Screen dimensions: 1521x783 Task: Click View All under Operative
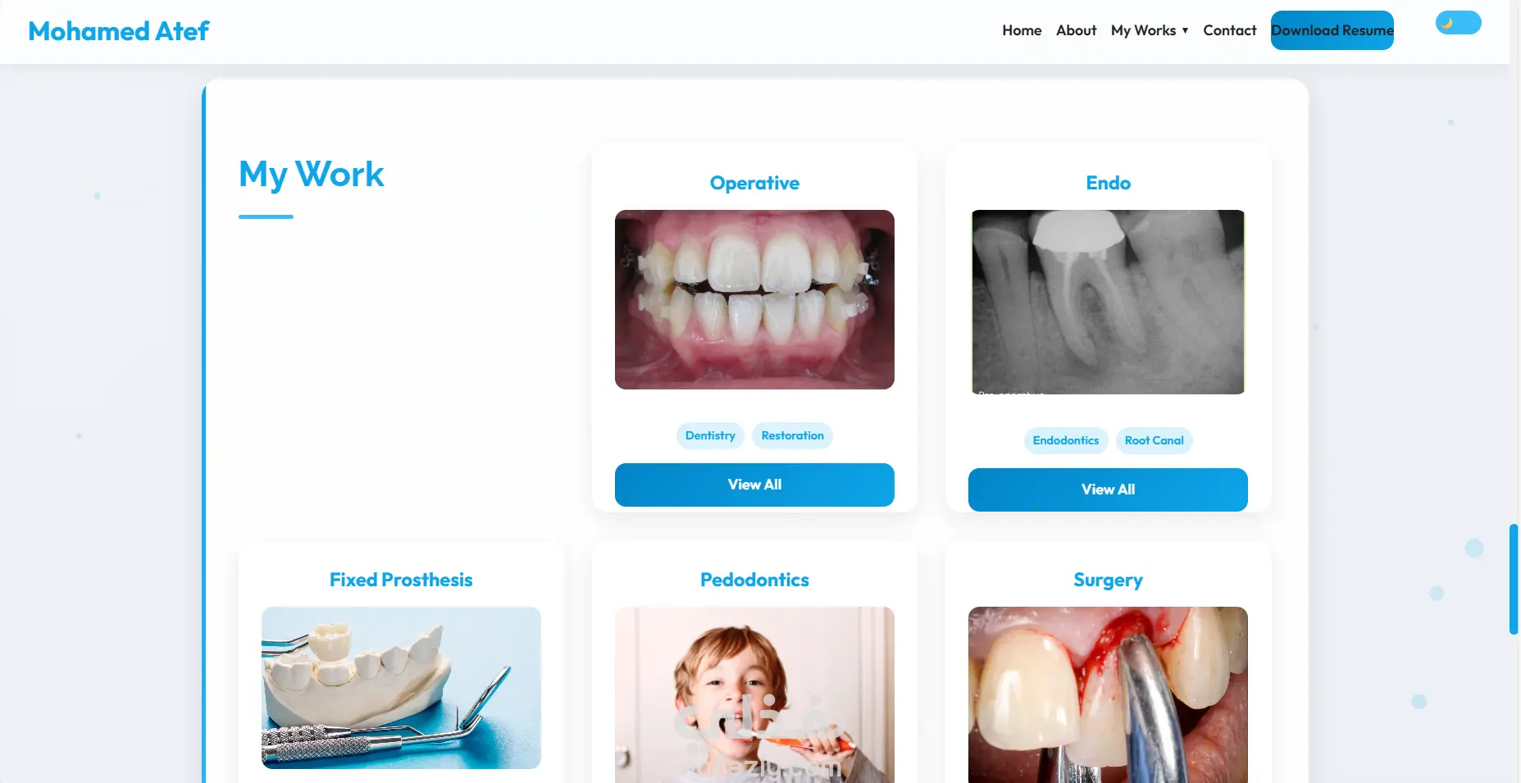click(x=754, y=485)
